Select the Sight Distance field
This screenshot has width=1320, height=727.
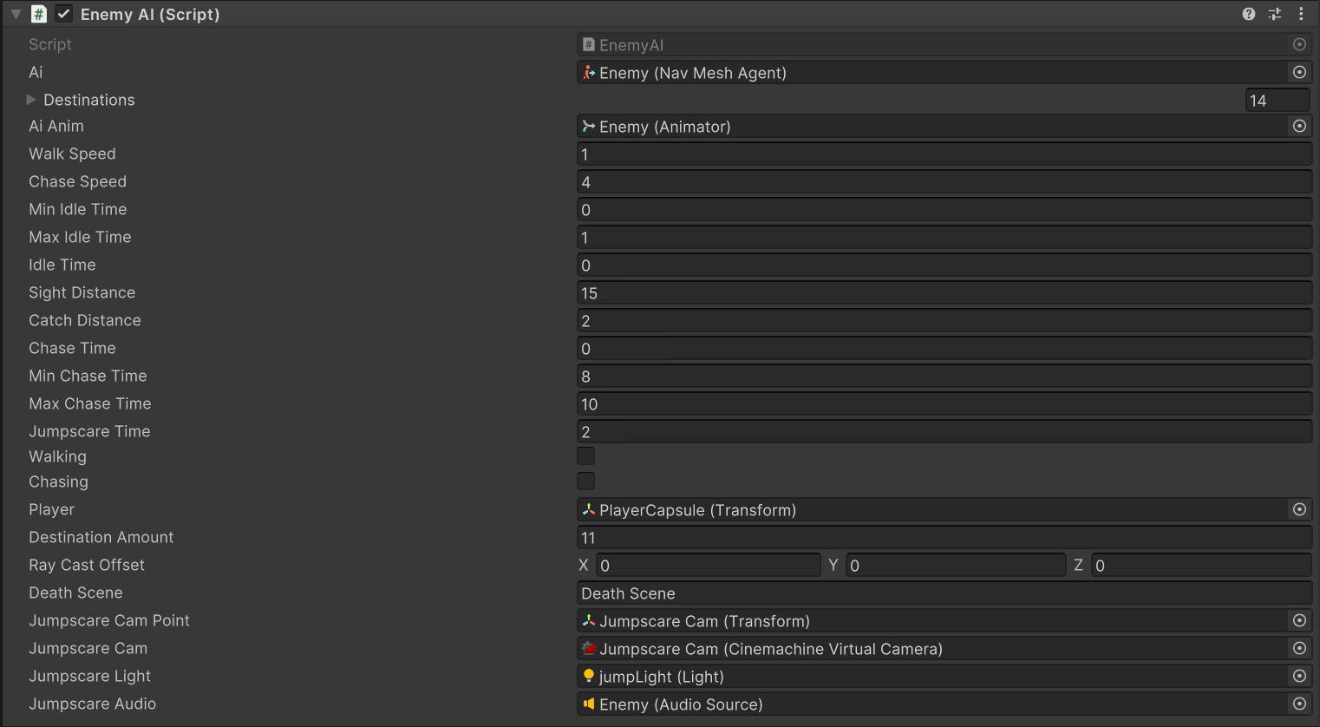(944, 293)
